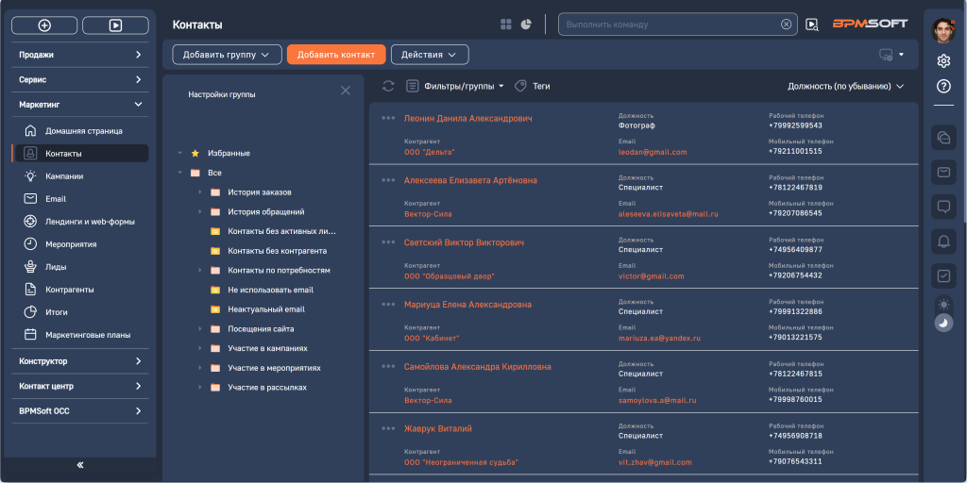967x483 pixels.
Task: Click the Выполнить команду input field
Action: pos(670,24)
